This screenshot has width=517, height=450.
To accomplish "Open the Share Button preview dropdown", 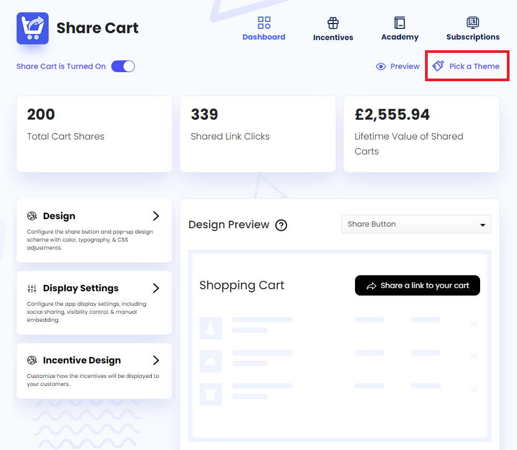I will click(416, 224).
